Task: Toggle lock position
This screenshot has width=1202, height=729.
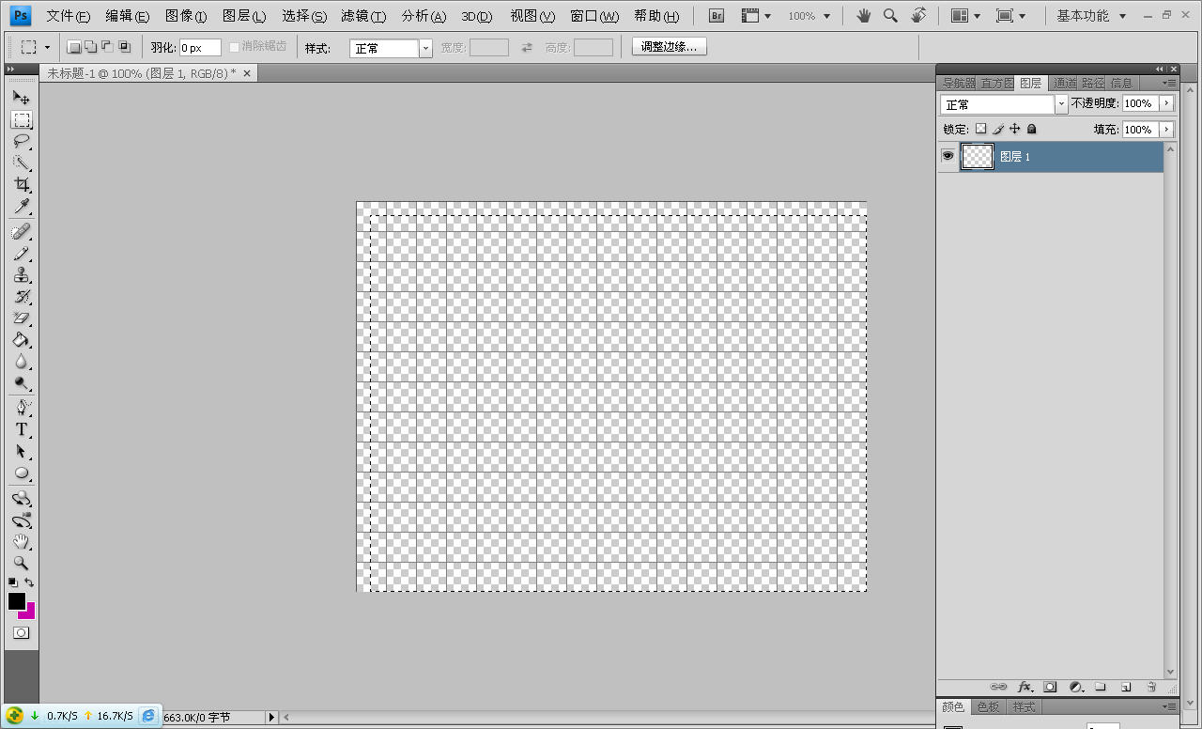Action: pos(1014,129)
